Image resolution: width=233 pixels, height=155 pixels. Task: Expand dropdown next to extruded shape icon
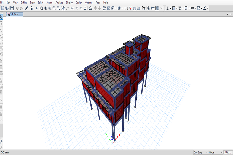(122, 8)
